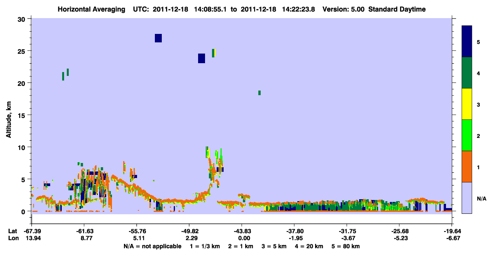502x257 pixels.
Task: Click the bright green level 2 legend swatch
Action: click(x=467, y=135)
